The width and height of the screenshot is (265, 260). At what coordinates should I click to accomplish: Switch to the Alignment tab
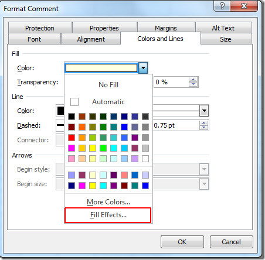[x=91, y=39]
